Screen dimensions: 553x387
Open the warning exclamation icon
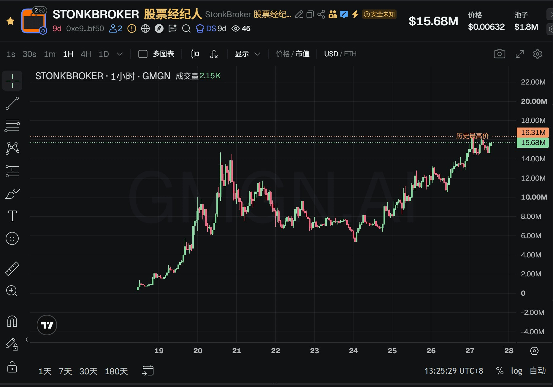[x=132, y=28]
